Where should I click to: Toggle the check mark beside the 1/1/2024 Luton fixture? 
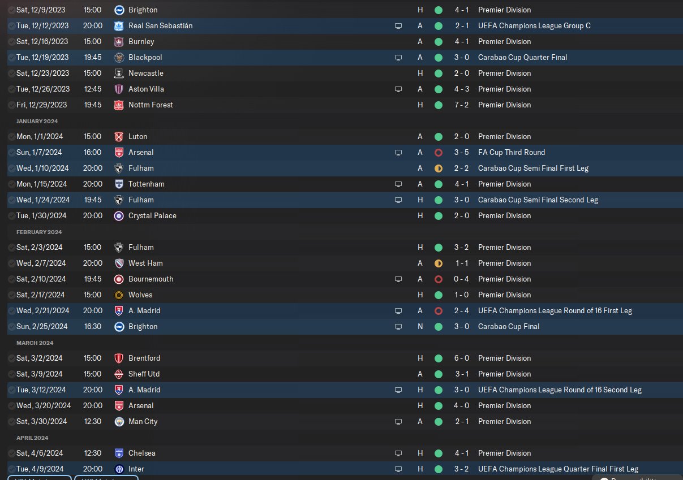tap(11, 136)
